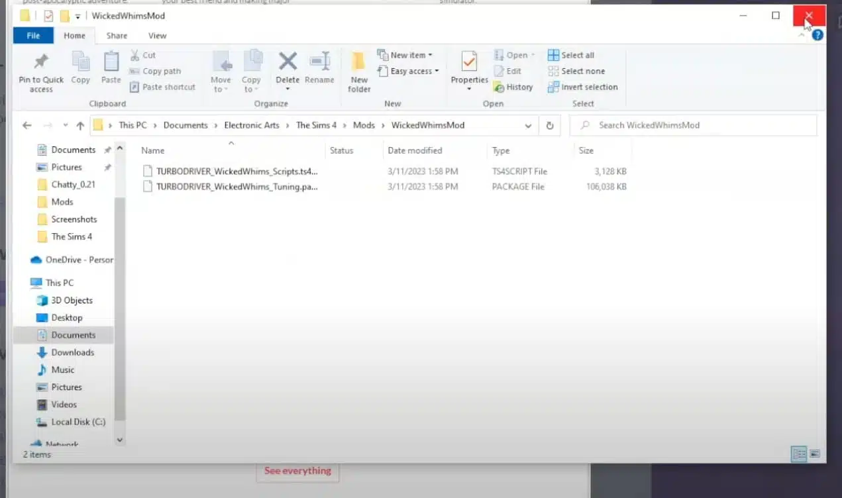The height and width of the screenshot is (498, 842).
Task: Click the Copy ribbon icon
Action: pyautogui.click(x=80, y=62)
